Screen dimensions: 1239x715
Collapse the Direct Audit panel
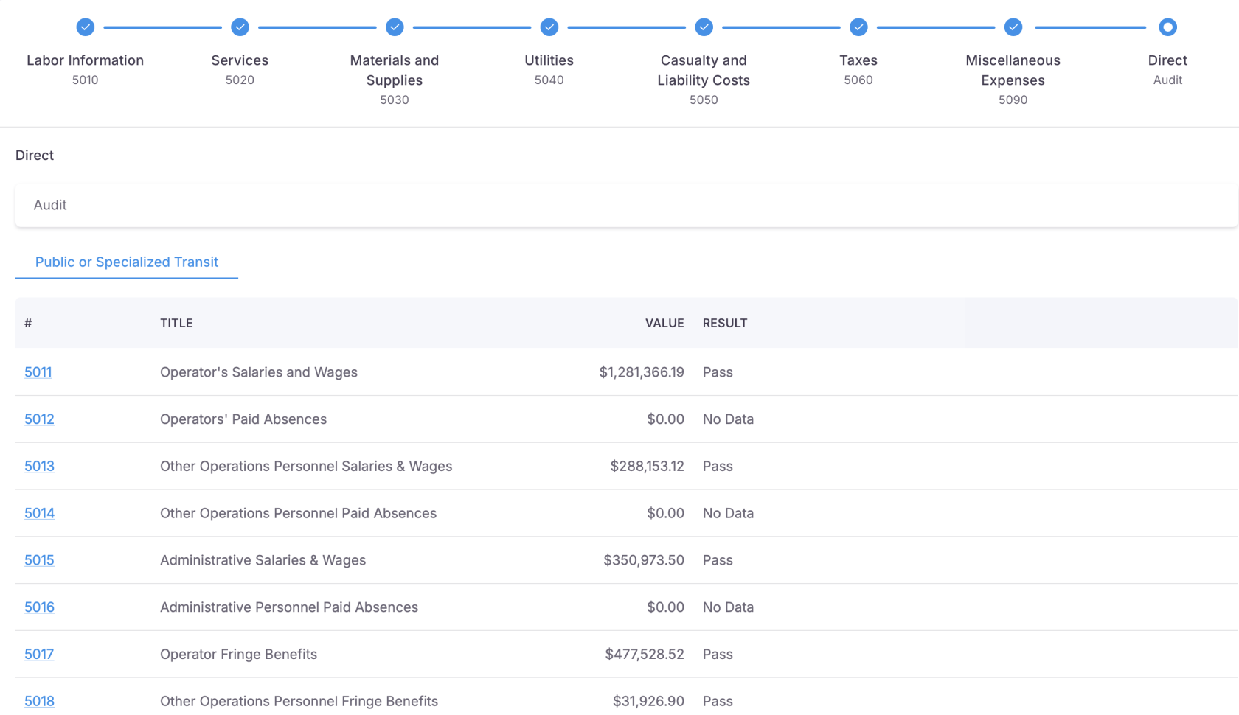tap(627, 205)
